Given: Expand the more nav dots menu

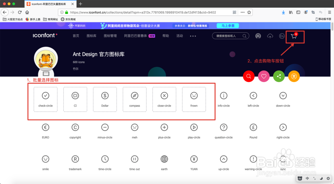Looking at the screenshot, I should coord(193,36).
